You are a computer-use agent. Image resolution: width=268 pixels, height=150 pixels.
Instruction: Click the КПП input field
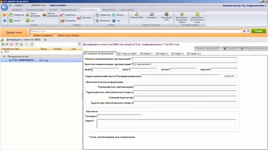coord(143,70)
